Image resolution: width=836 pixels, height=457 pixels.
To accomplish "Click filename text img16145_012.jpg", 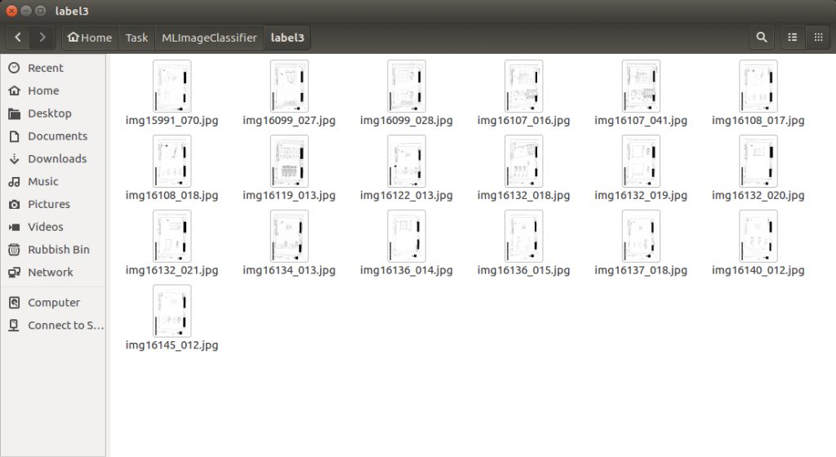I will [x=171, y=346].
